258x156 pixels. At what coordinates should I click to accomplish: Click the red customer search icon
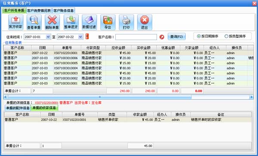coord(162,37)
